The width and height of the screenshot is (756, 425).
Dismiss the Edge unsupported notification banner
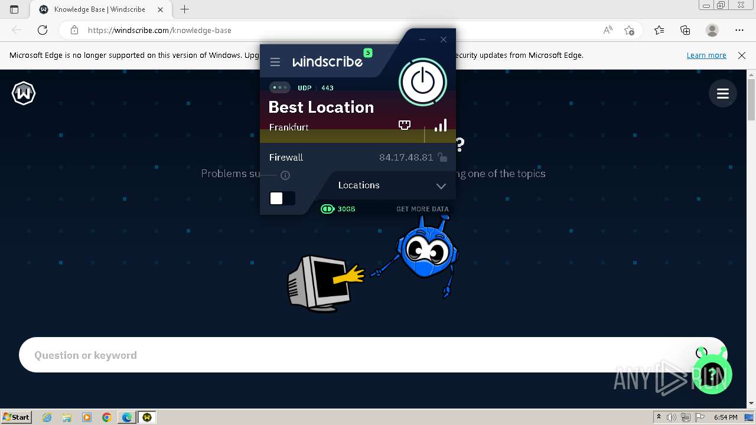[742, 55]
